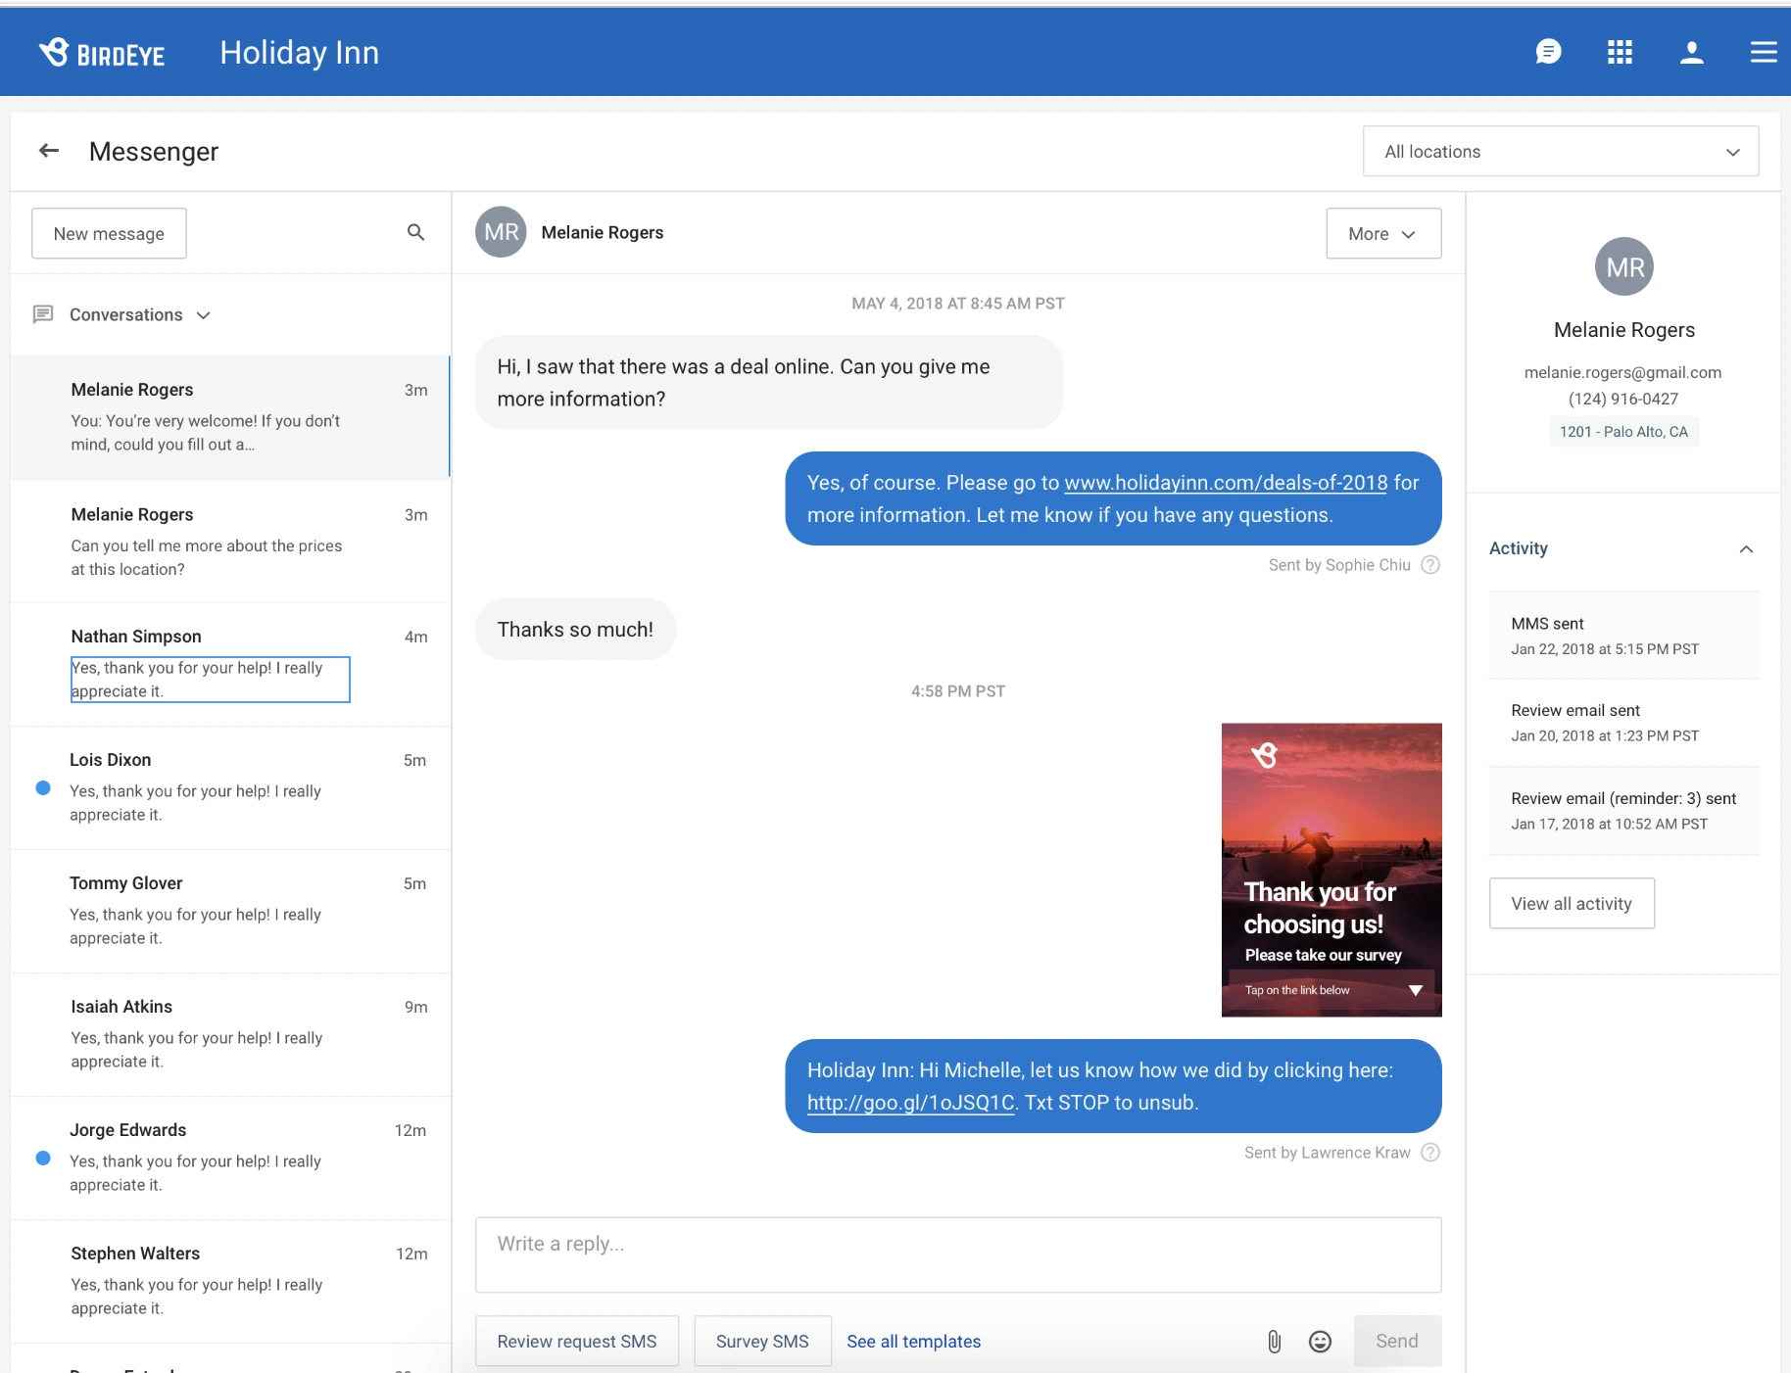
Task: Open the chat messages icon in header
Action: pos(1548,52)
